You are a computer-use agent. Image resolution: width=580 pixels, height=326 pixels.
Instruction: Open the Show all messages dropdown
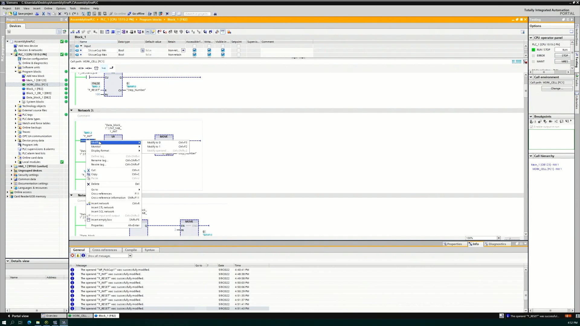tap(130, 256)
